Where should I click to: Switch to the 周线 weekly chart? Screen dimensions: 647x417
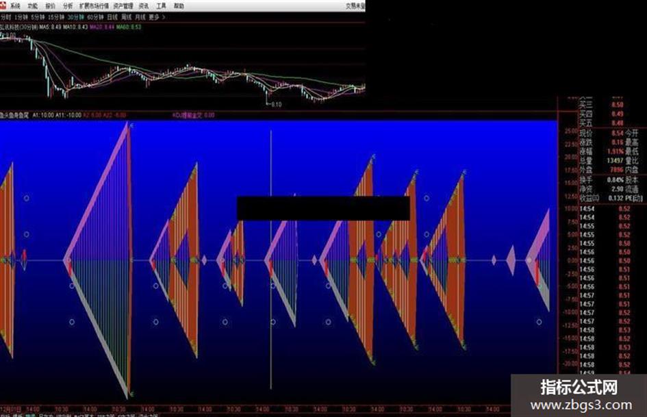(126, 17)
